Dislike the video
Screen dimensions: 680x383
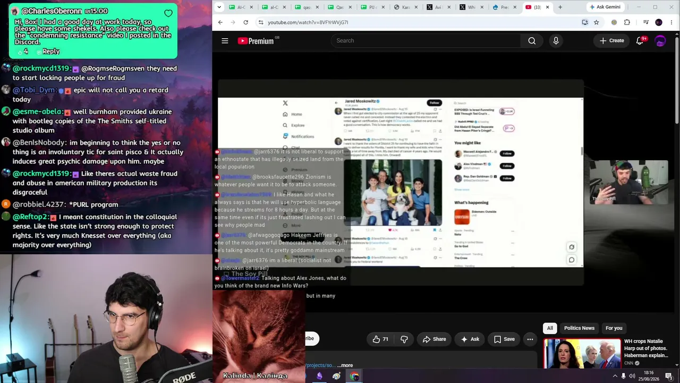[404, 339]
